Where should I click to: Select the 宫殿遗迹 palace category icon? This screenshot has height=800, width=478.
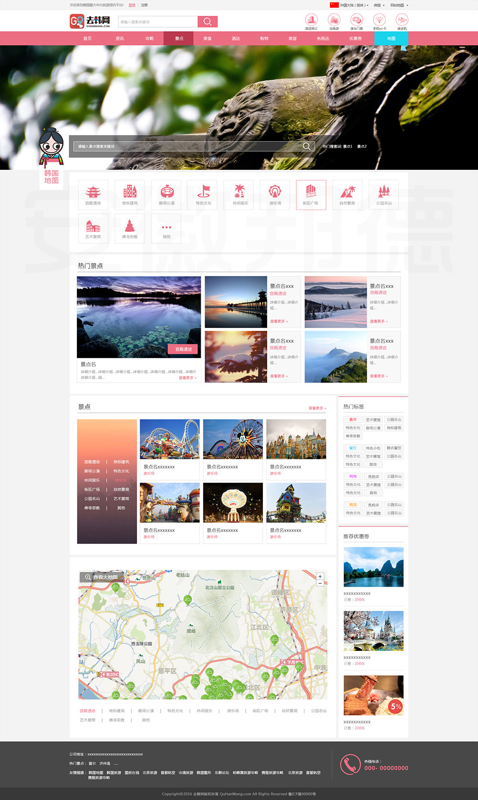pos(93,194)
